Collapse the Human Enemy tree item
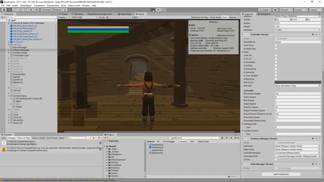This screenshot has height=182, width=324. [x=9, y=96]
